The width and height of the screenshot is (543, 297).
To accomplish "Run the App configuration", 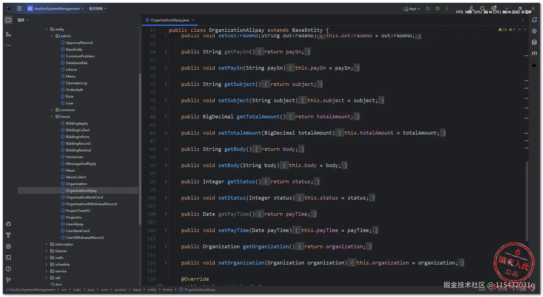I will 428,9.
